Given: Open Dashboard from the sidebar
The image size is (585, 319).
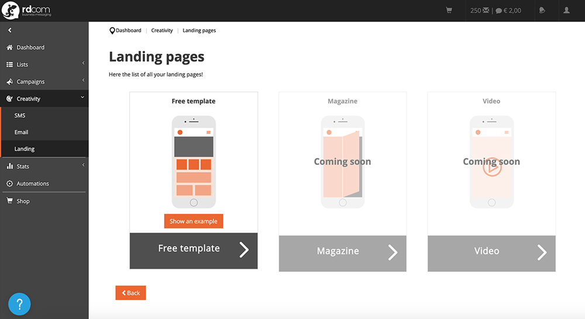Looking at the screenshot, I should (x=30, y=47).
